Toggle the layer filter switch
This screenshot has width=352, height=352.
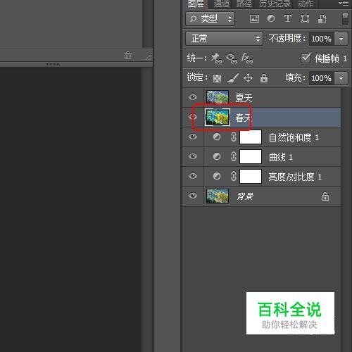coord(345,18)
